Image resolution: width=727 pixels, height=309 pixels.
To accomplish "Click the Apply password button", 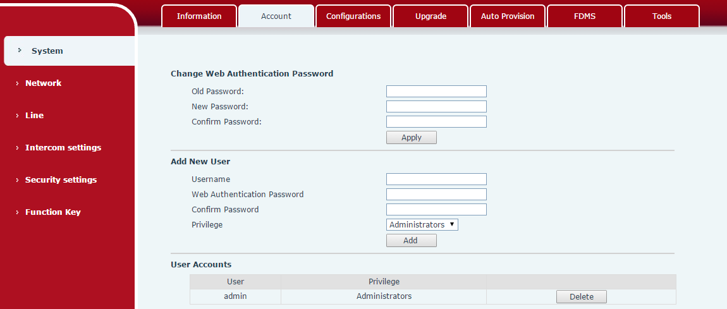I will pyautogui.click(x=411, y=138).
